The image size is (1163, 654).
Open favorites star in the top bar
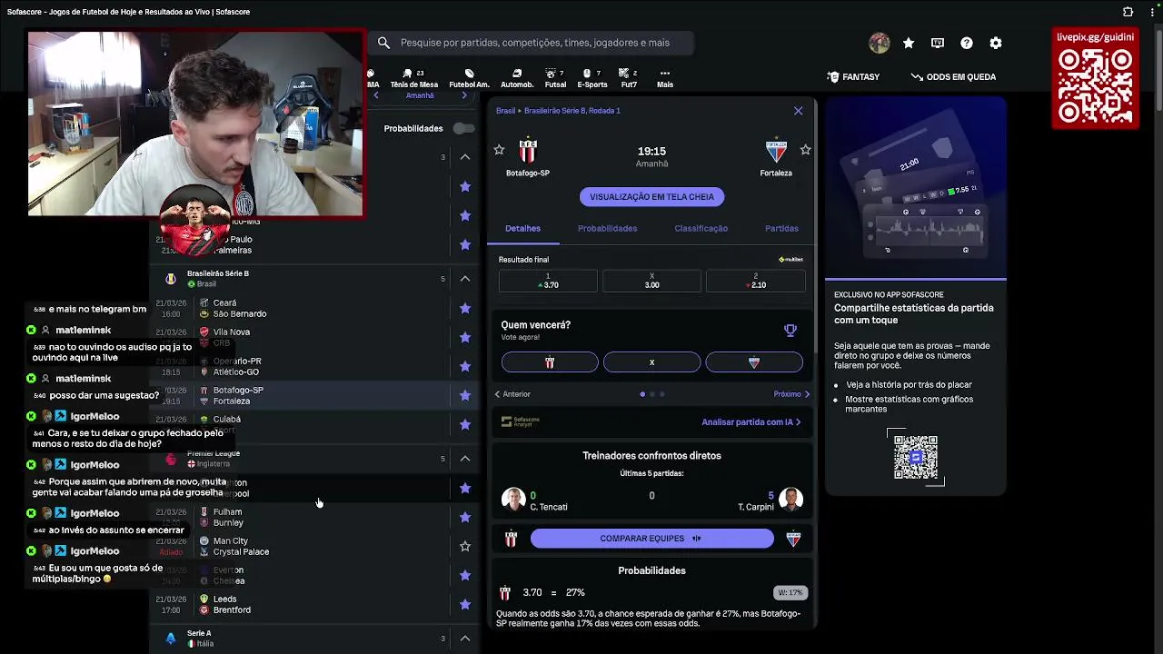[909, 43]
